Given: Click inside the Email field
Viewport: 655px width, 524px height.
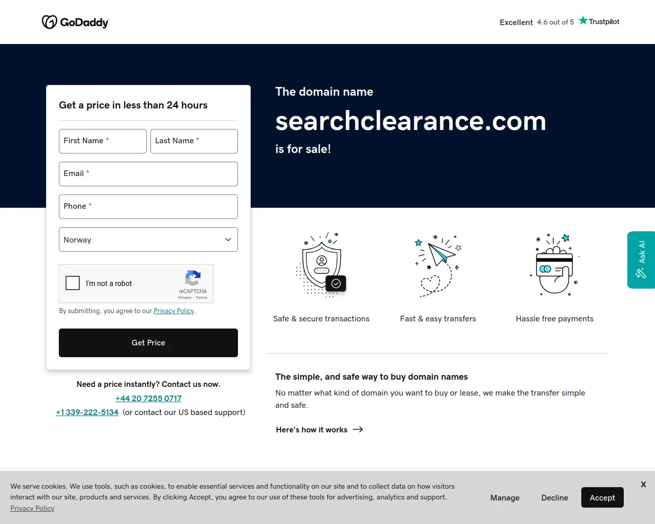Looking at the screenshot, I should coord(148,174).
